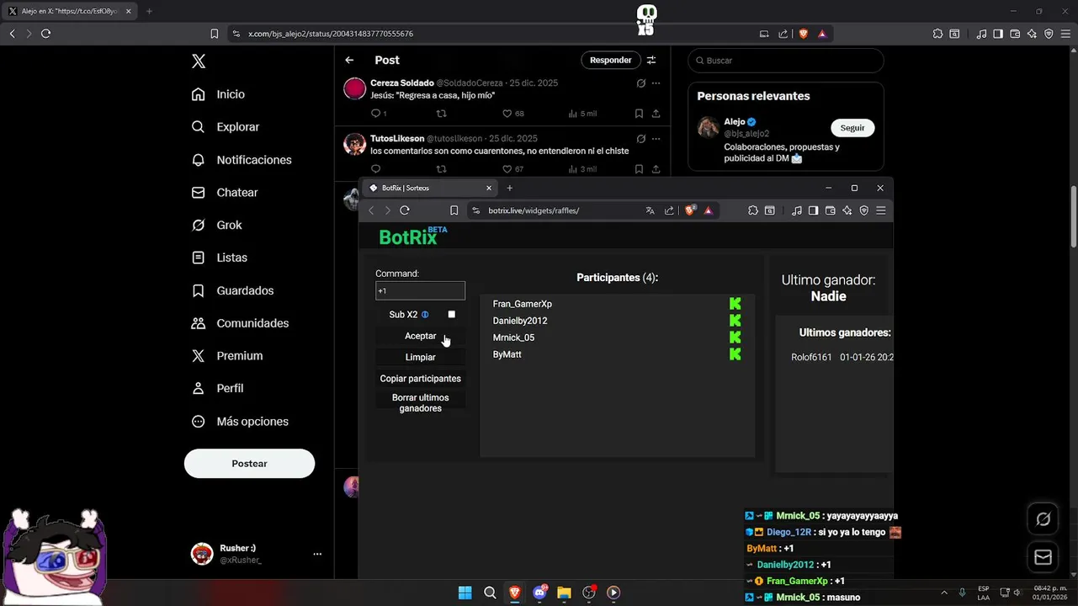Screen dimensions: 1078x606
Task: Open the main browser hamburger menu
Action: [1065, 34]
